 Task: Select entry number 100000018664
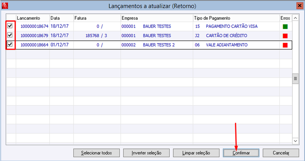pos(34,45)
